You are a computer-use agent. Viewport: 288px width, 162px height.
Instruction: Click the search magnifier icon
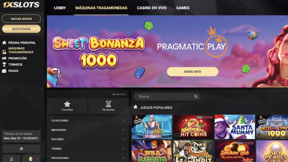(x=196, y=96)
